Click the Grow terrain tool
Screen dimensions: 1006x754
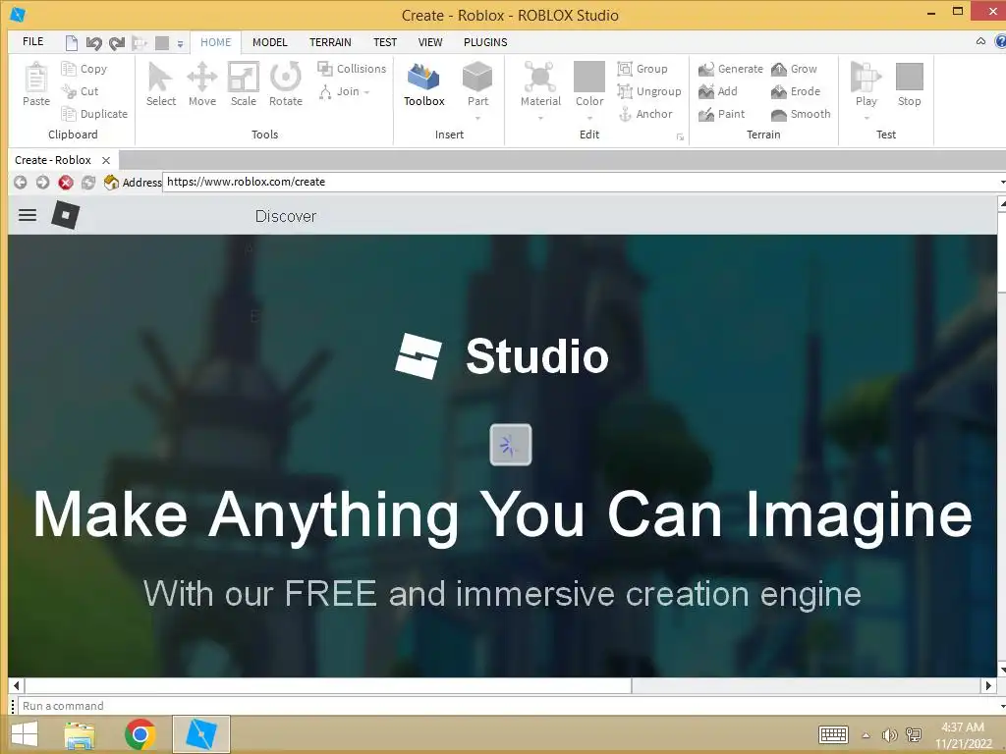point(794,69)
